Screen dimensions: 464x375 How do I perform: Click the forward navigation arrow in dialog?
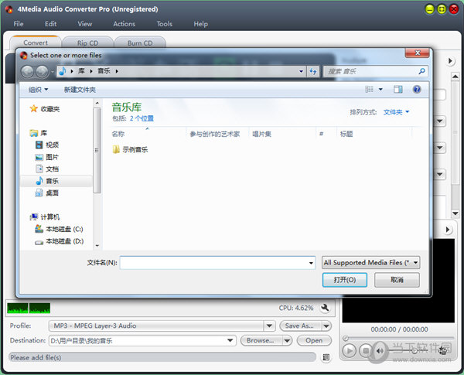coord(42,71)
